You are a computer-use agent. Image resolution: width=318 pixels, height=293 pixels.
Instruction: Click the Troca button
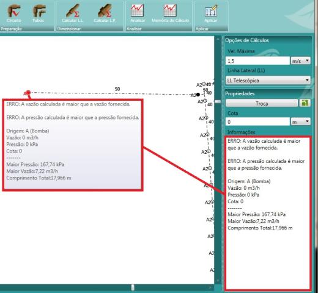tap(262, 103)
